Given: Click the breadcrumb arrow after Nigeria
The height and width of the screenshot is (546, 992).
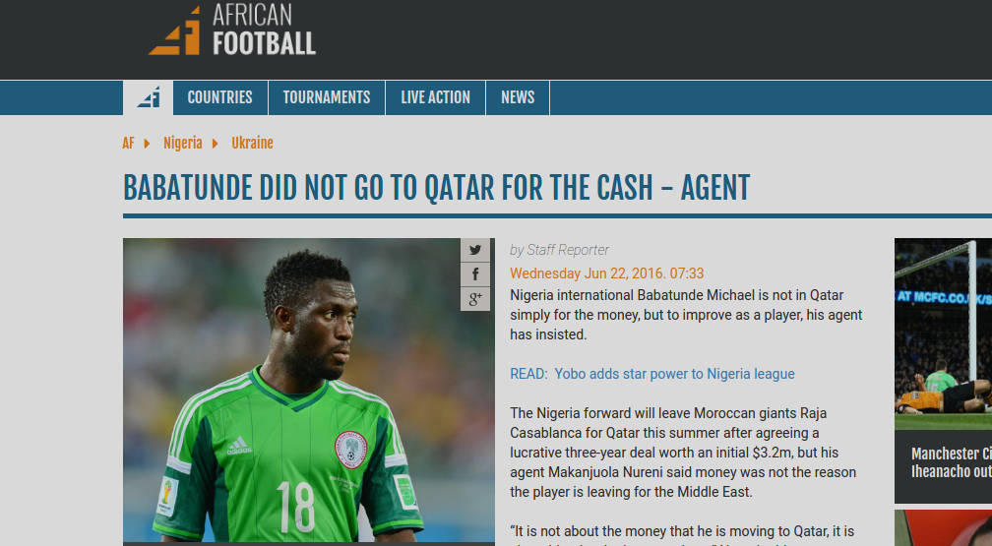Looking at the screenshot, I should [216, 144].
